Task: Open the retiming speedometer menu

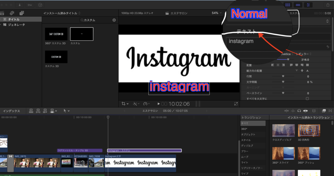Action: pyautogui.click(x=146, y=104)
